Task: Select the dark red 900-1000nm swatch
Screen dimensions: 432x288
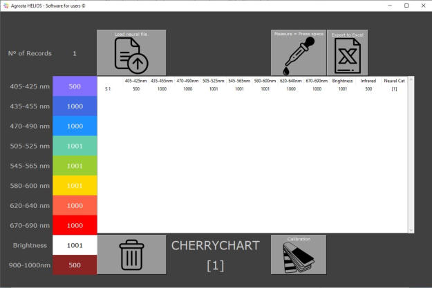Action: 75,265
